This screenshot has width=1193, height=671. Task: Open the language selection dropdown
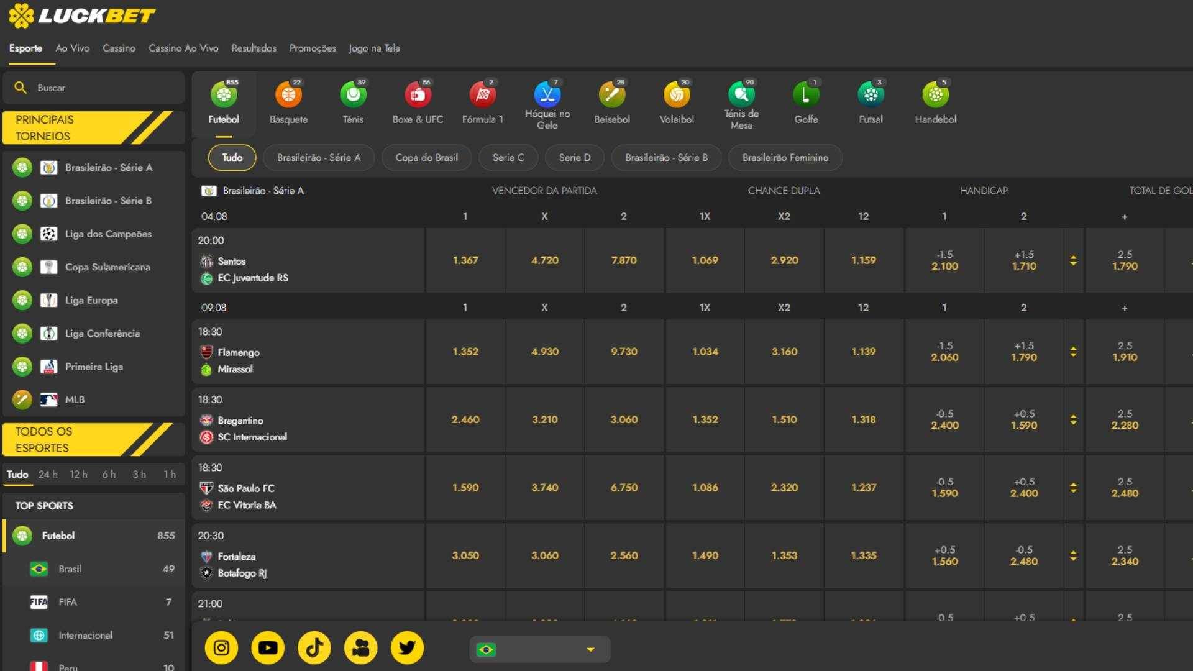point(539,649)
